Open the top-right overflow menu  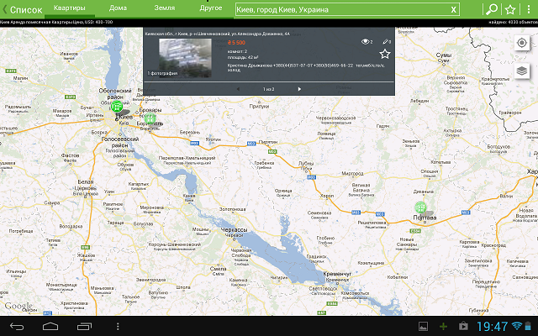tap(529, 9)
